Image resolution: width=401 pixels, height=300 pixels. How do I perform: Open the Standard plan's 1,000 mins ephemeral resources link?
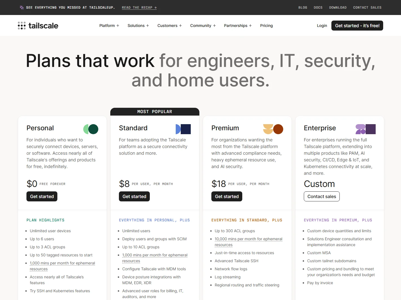[x=155, y=258]
